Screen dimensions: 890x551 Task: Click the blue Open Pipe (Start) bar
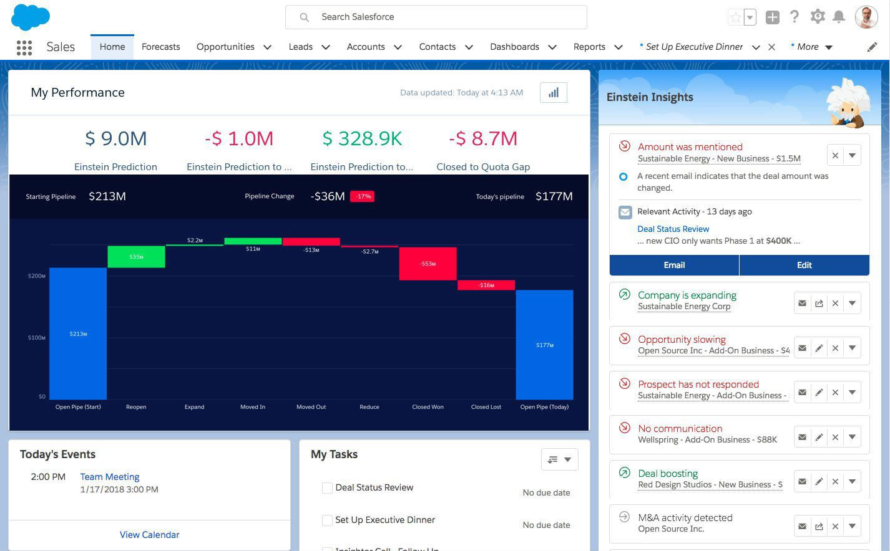click(78, 333)
